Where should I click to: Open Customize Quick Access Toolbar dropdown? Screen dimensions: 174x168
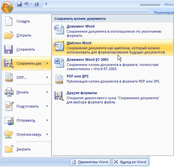pos(46,4)
